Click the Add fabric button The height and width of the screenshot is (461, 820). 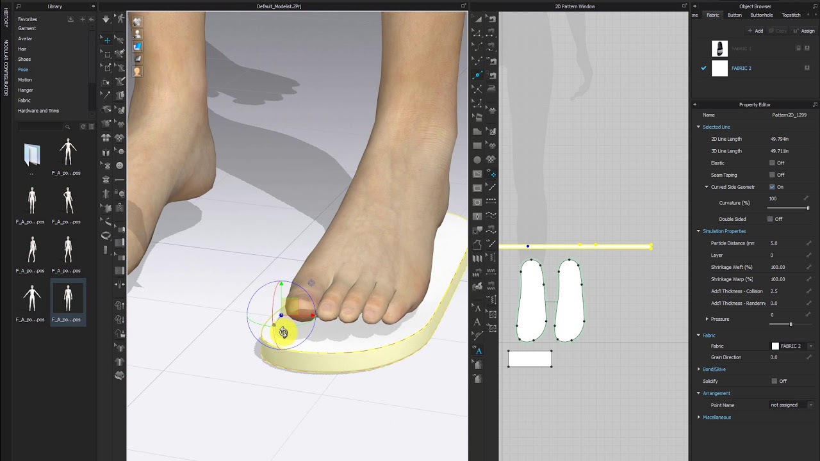coord(755,31)
